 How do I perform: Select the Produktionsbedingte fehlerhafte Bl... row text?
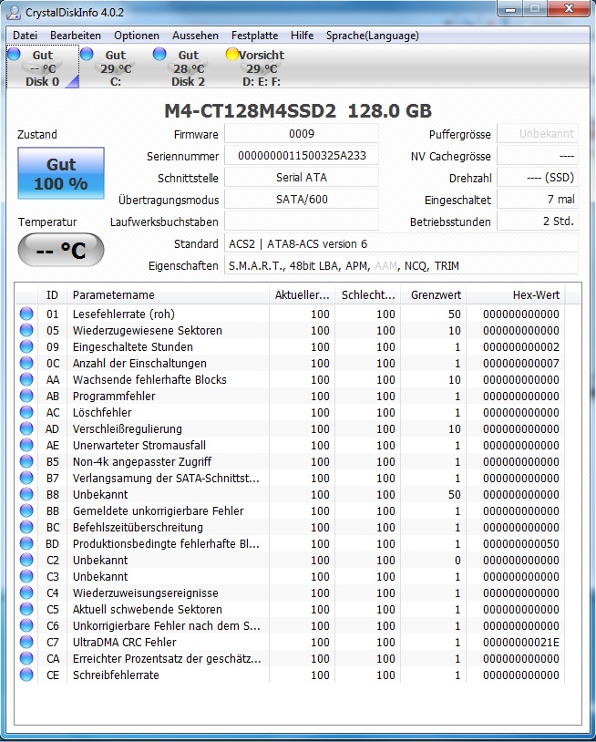pyautogui.click(x=166, y=543)
